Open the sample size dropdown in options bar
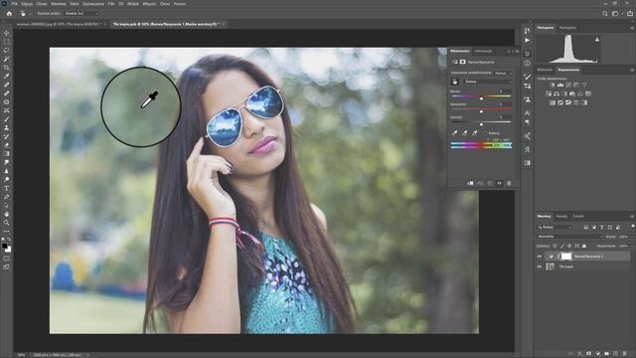 tap(81, 13)
